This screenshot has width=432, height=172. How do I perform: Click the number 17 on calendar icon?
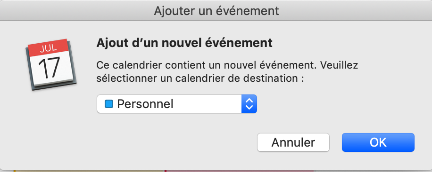click(49, 68)
